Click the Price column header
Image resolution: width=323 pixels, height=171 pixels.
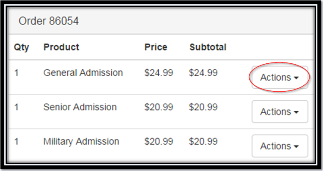click(x=156, y=47)
